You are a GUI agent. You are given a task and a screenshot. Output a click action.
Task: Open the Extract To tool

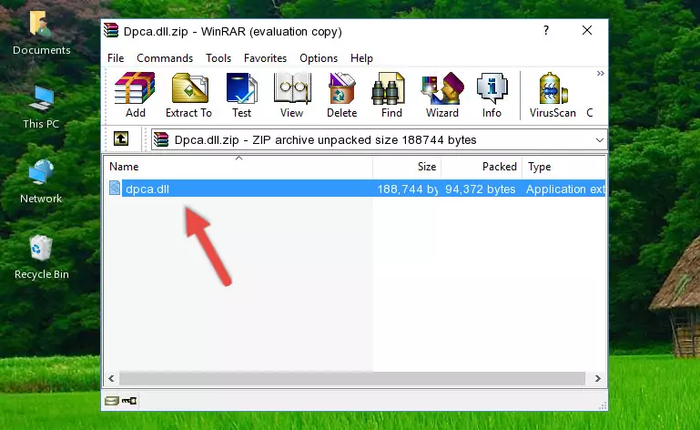pyautogui.click(x=188, y=96)
